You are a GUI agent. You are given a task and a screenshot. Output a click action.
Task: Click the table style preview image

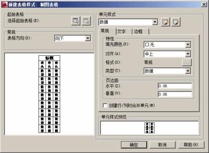click(x=49, y=94)
